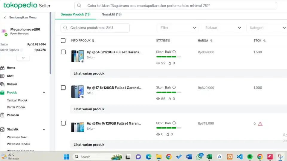287x161 pixels.
Task: Click score progress bar for Hp @54
Action: tap(169, 57)
